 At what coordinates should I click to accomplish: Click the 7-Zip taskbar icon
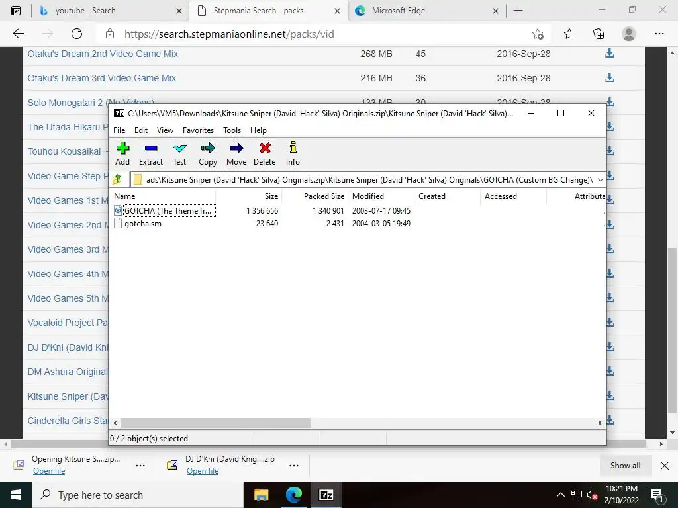[326, 495]
